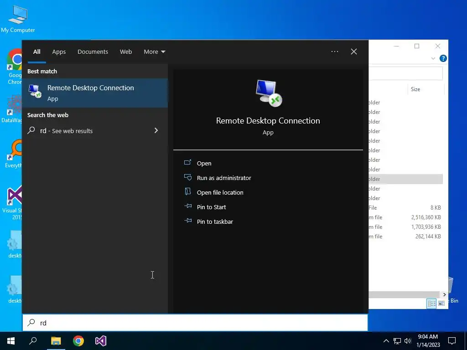Screen dimensions: 467x350
Task: Choose Pin to Start
Action: tap(212, 207)
